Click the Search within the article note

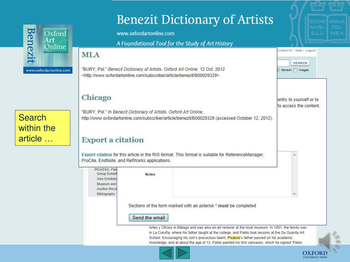(x=43, y=128)
